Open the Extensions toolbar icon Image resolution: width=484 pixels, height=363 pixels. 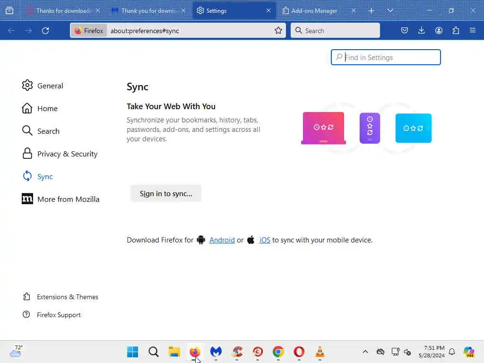[456, 30]
